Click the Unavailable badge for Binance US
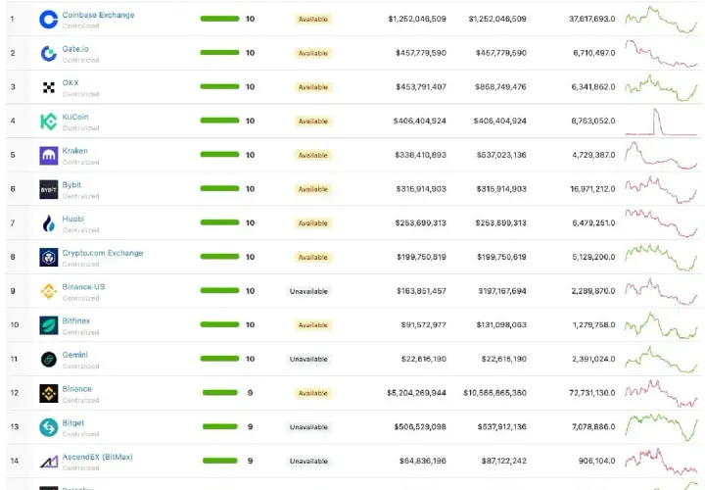Screen dimensions: 705x490 coord(308,291)
